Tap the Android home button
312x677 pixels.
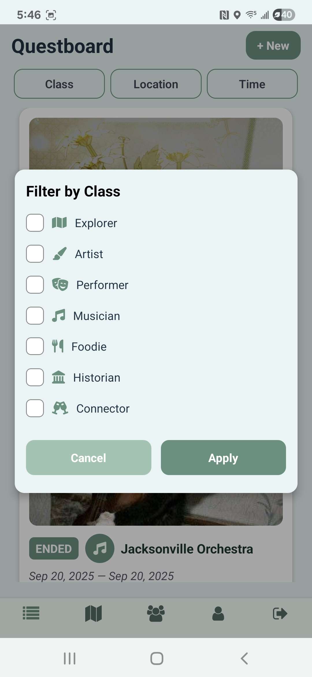pyautogui.click(x=157, y=658)
